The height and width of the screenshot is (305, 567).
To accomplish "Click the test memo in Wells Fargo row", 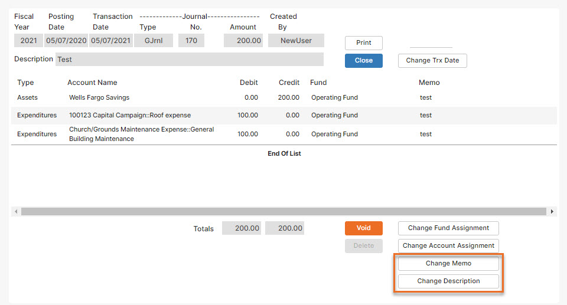I will tap(426, 97).
